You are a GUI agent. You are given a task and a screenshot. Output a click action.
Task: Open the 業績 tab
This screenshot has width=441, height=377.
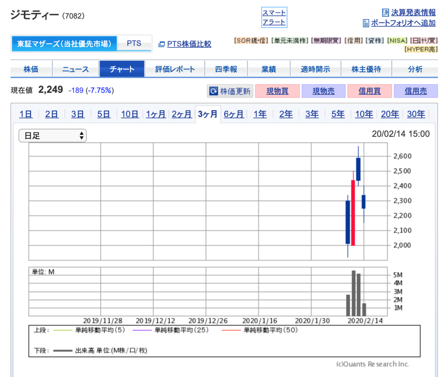(269, 69)
